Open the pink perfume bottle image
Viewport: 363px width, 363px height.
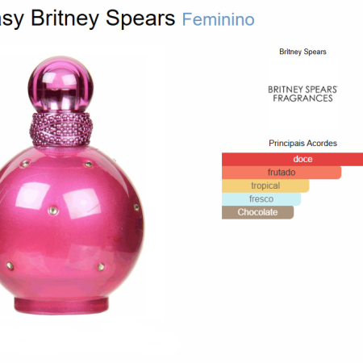click(71, 186)
